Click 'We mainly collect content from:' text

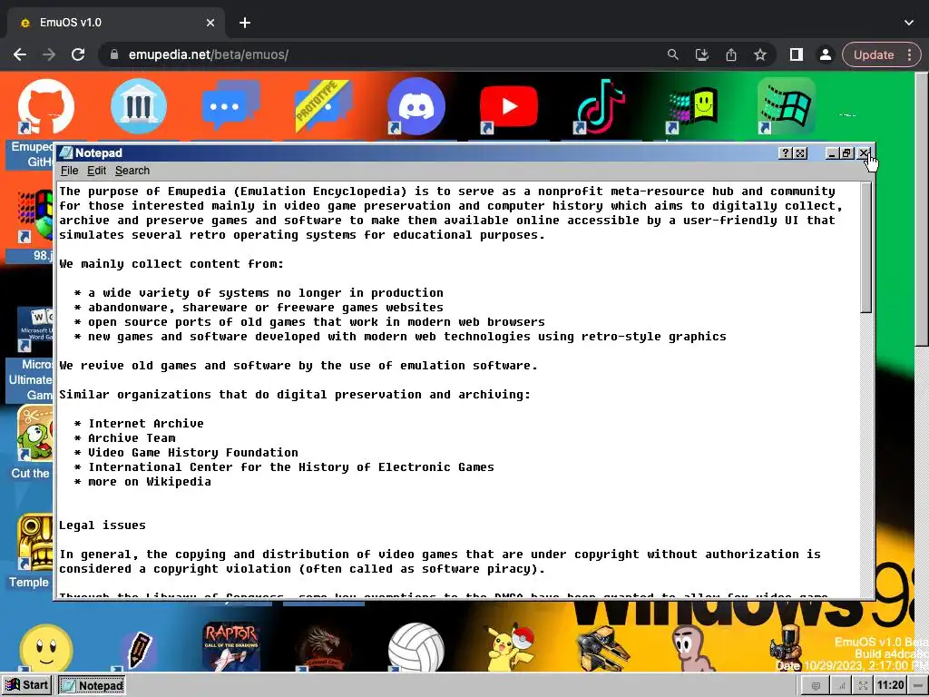[x=171, y=264]
